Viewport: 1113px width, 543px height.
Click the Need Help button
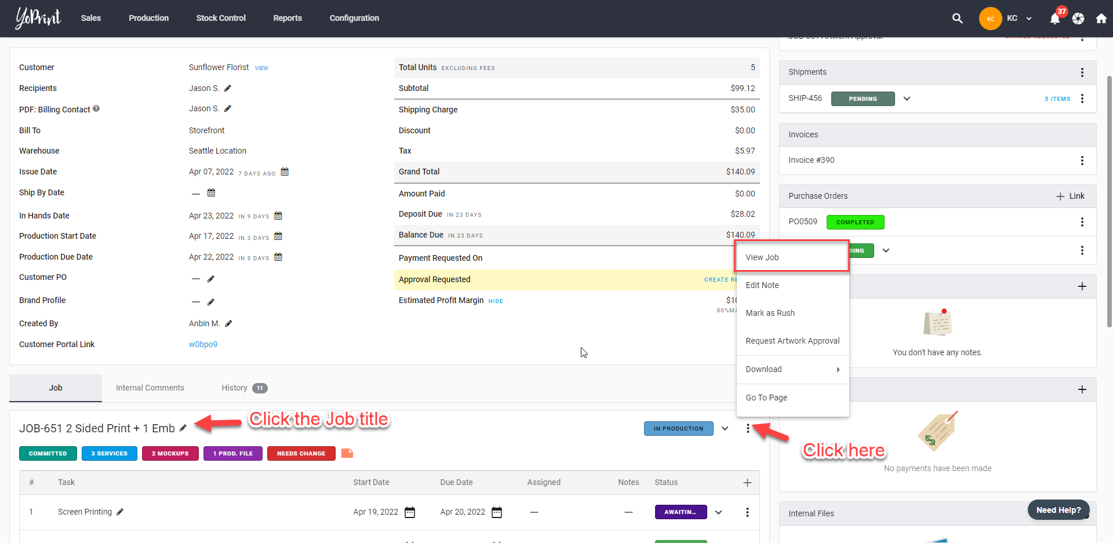(1059, 510)
